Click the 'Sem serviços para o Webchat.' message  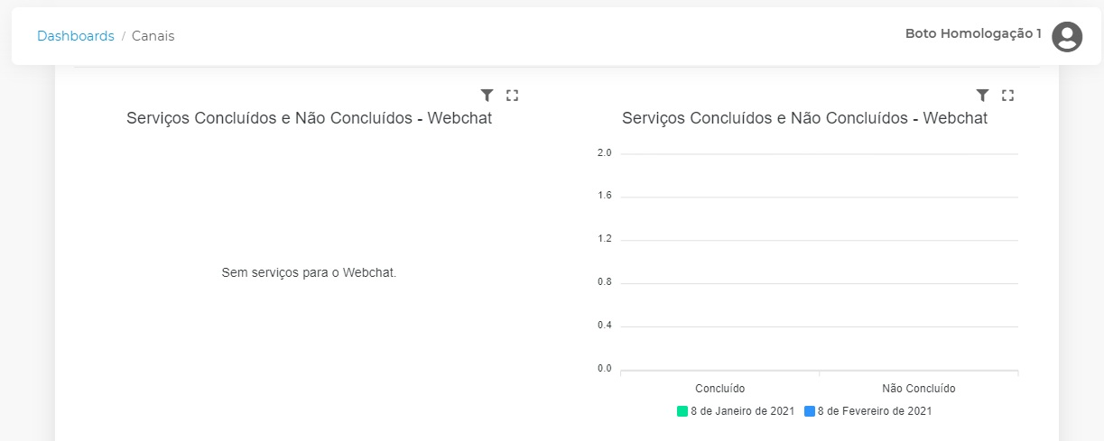pos(309,272)
